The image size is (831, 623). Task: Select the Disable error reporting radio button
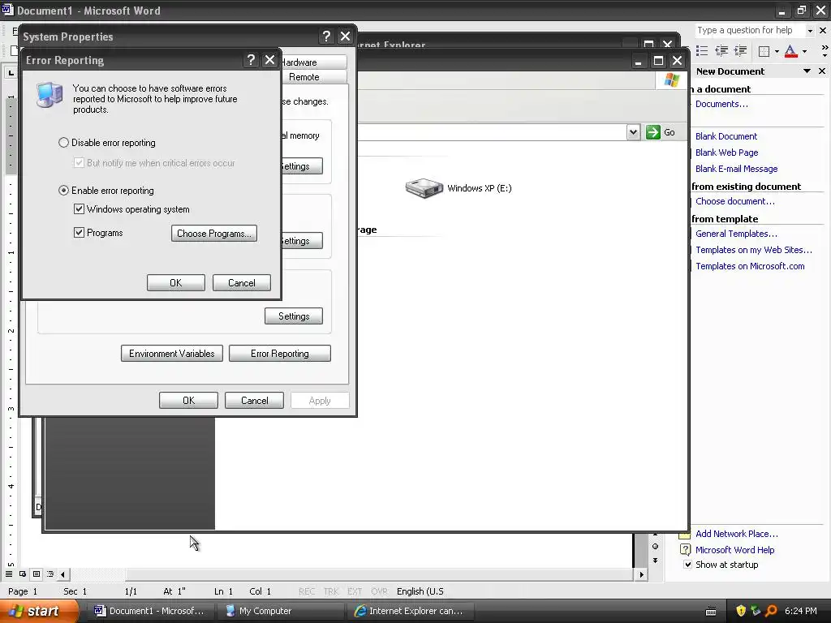pos(63,143)
